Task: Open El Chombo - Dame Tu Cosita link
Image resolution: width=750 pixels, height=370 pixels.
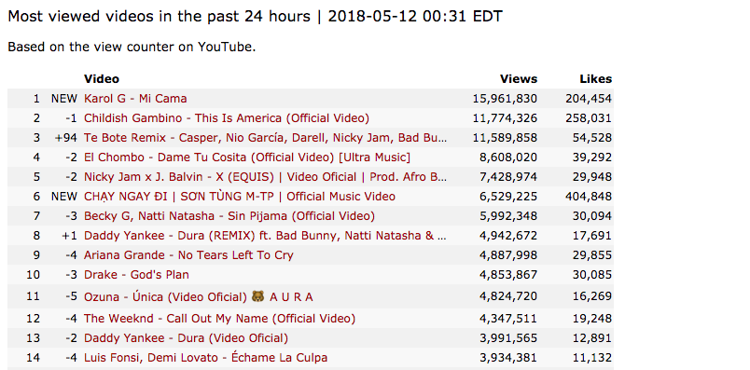Action: (x=247, y=158)
